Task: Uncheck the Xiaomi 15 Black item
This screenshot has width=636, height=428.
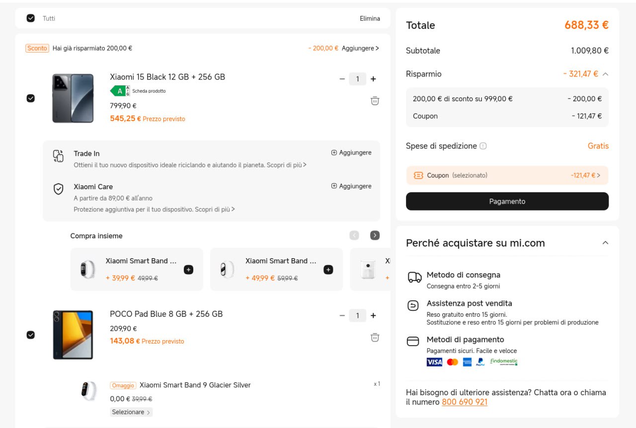Action: [31, 98]
